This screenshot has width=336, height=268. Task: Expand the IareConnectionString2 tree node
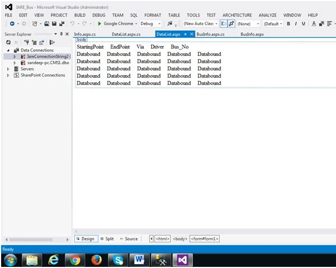[15, 57]
